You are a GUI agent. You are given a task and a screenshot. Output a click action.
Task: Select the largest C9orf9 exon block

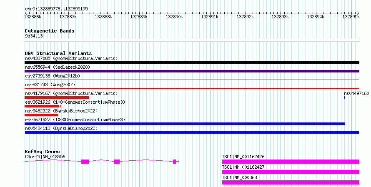[x=85, y=162]
